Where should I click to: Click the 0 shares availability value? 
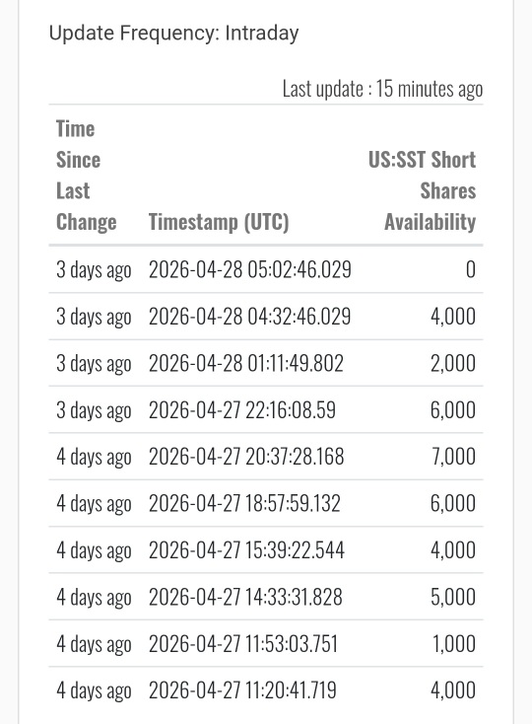[x=471, y=269]
